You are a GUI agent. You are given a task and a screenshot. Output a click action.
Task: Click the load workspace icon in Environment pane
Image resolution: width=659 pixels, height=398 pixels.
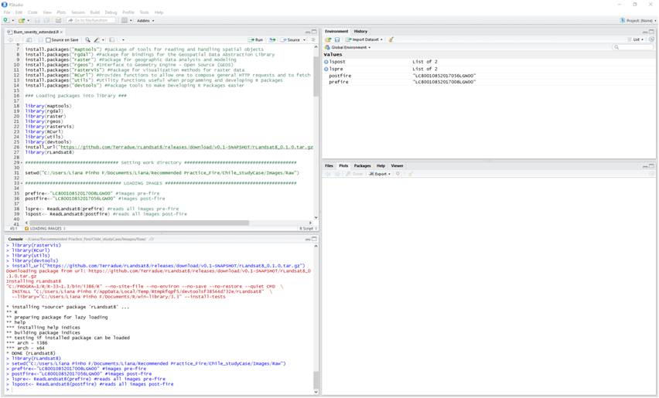pos(328,39)
